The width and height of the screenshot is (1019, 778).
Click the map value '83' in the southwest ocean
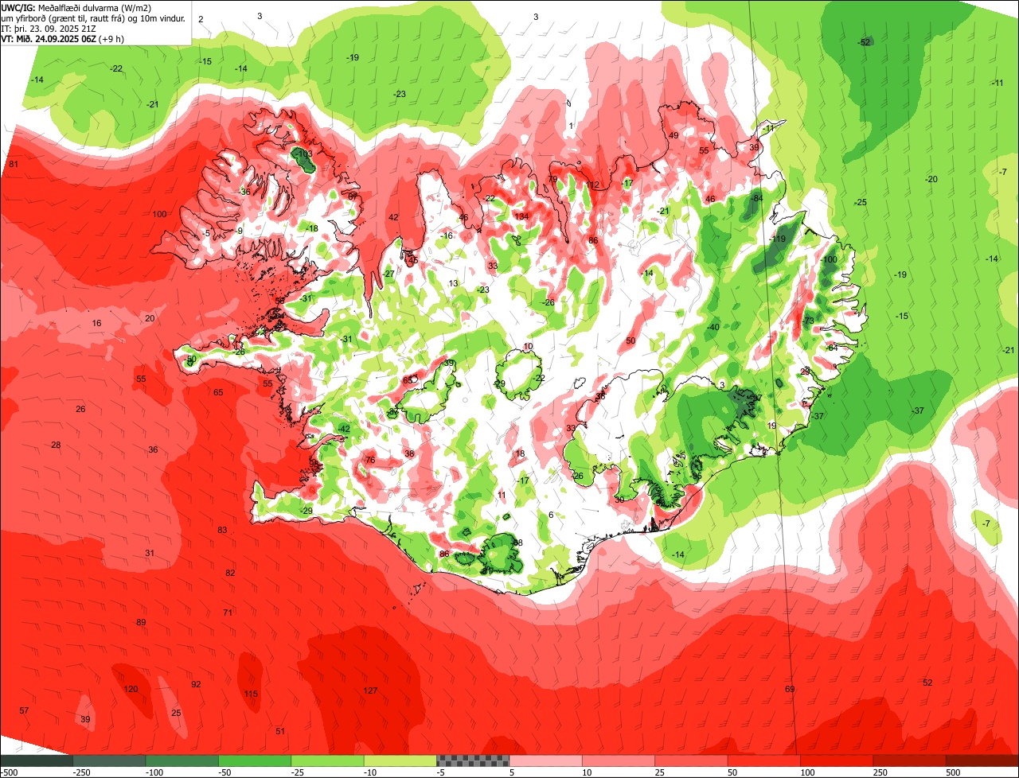pyautogui.click(x=222, y=530)
